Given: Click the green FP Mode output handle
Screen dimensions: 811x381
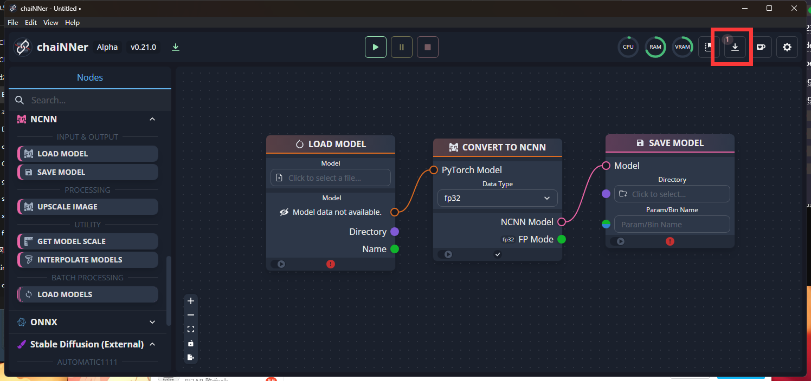Looking at the screenshot, I should tap(562, 239).
